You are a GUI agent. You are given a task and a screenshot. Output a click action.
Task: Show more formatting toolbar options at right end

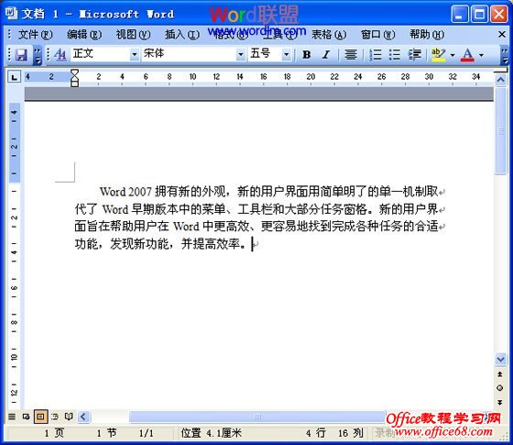point(505,55)
